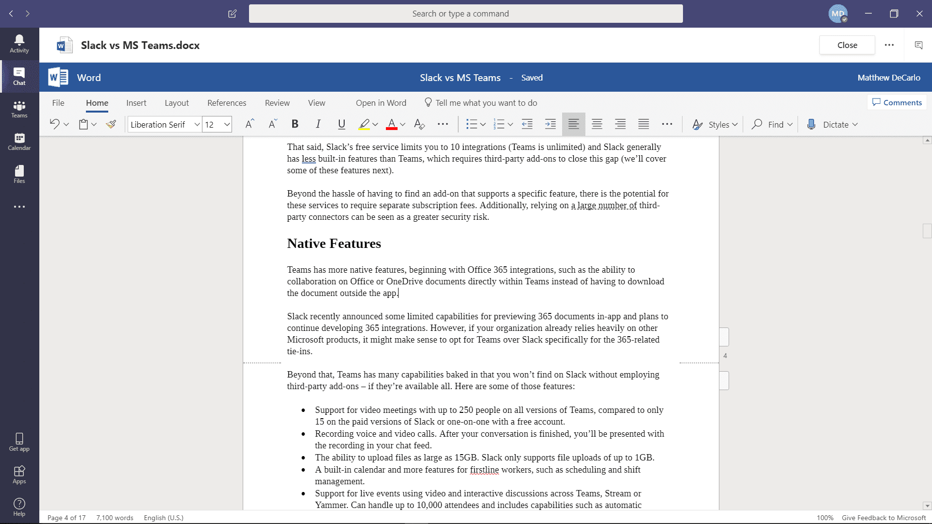Toggle bold formatting
932x524 pixels.
pos(295,124)
